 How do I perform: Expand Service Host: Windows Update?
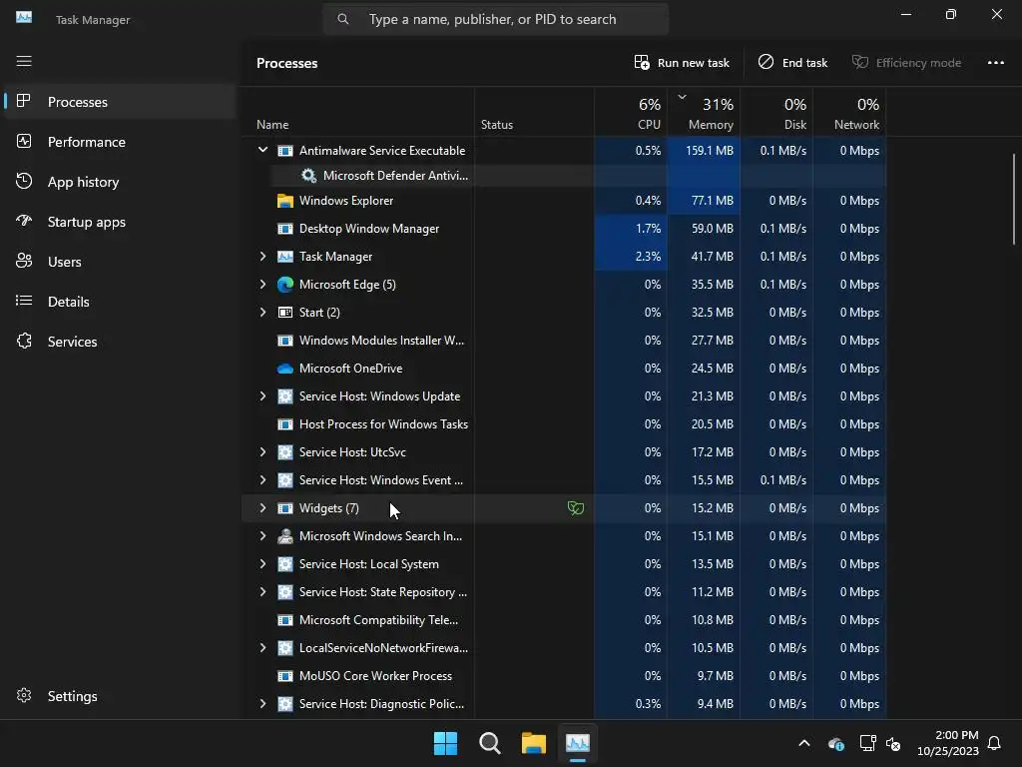point(262,395)
